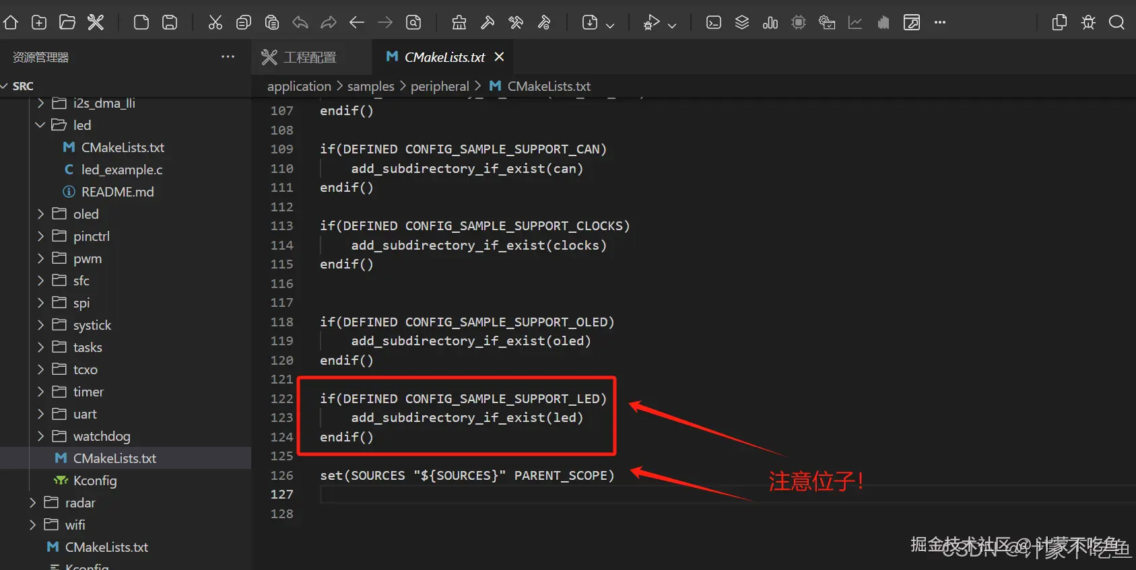The width and height of the screenshot is (1136, 570).
Task: Navigate forward with right arrow icon
Action: pyautogui.click(x=385, y=22)
